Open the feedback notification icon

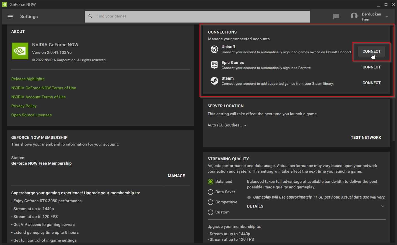click(336, 17)
